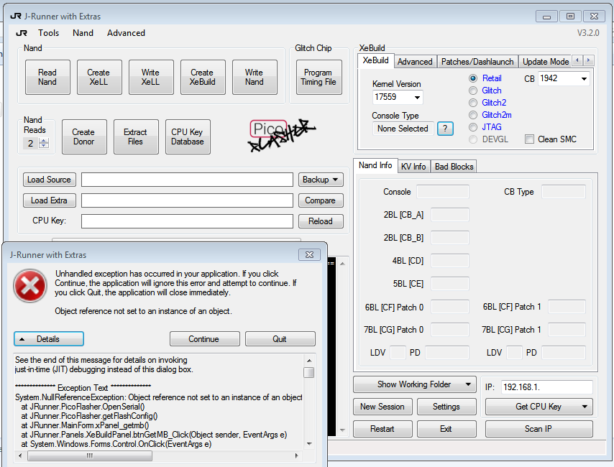The height and width of the screenshot is (467, 614).
Task: Switch to the Bad Blocks tab
Action: (x=454, y=167)
